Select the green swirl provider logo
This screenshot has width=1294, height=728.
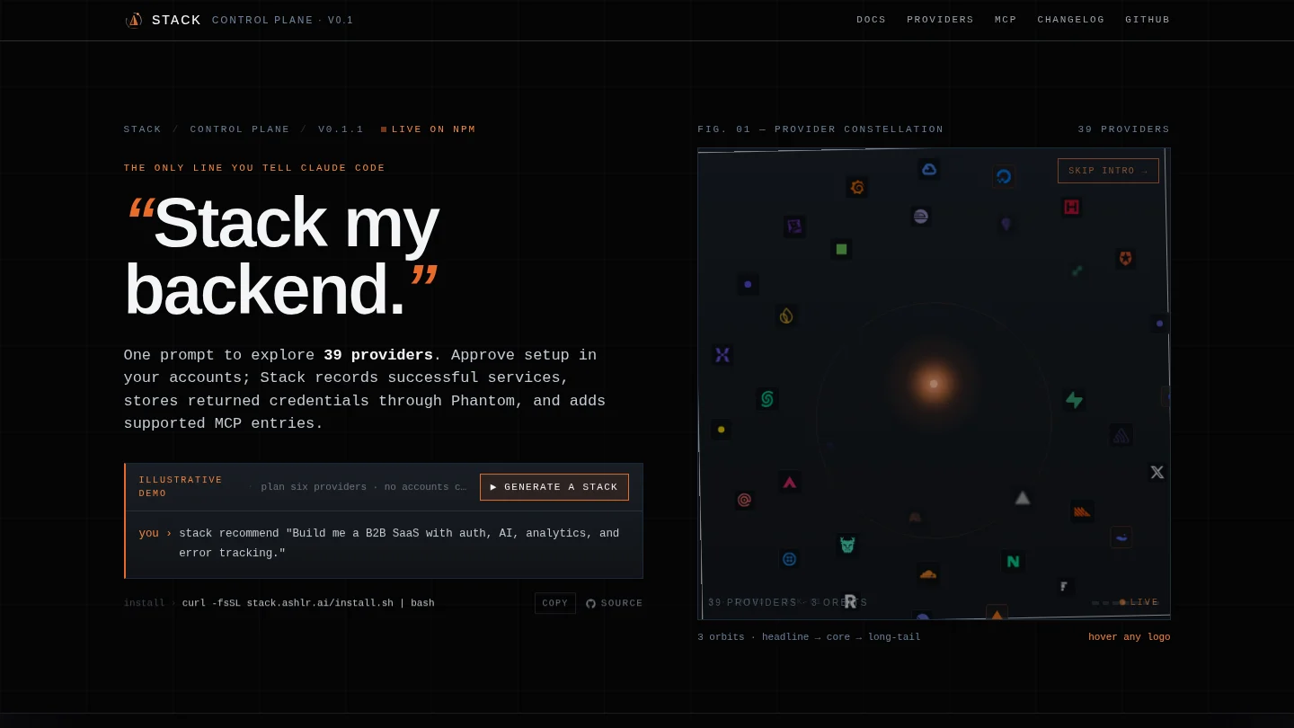[767, 399]
